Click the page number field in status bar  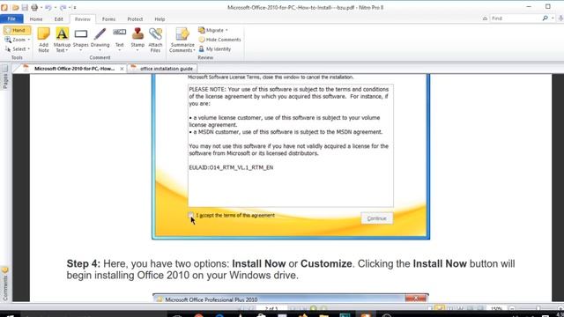point(271,308)
